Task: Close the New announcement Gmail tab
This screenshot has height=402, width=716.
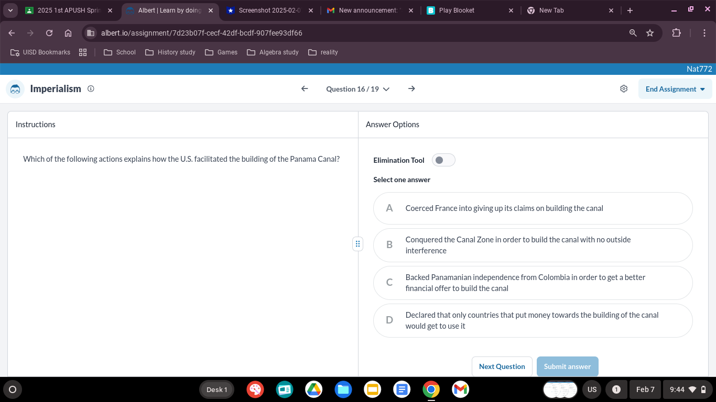Action: pyautogui.click(x=410, y=10)
